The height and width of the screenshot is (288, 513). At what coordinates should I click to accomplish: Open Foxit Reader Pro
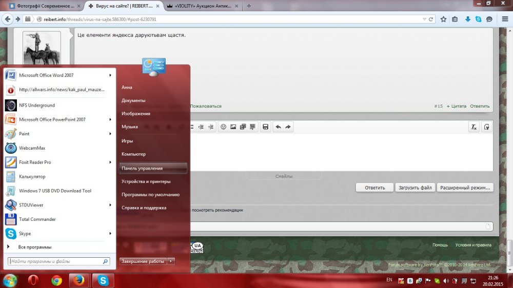pyautogui.click(x=59, y=162)
